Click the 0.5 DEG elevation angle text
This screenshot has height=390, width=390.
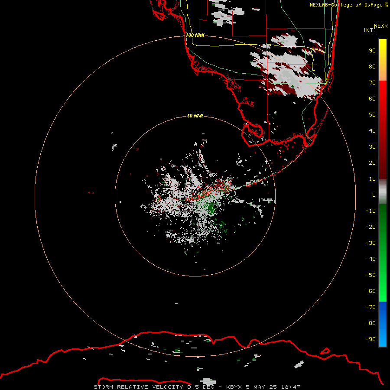click(x=201, y=387)
